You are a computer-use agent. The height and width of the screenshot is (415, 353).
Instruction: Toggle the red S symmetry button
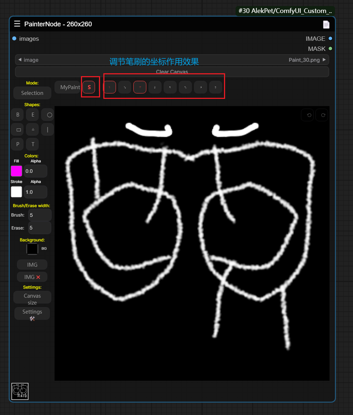(x=89, y=87)
